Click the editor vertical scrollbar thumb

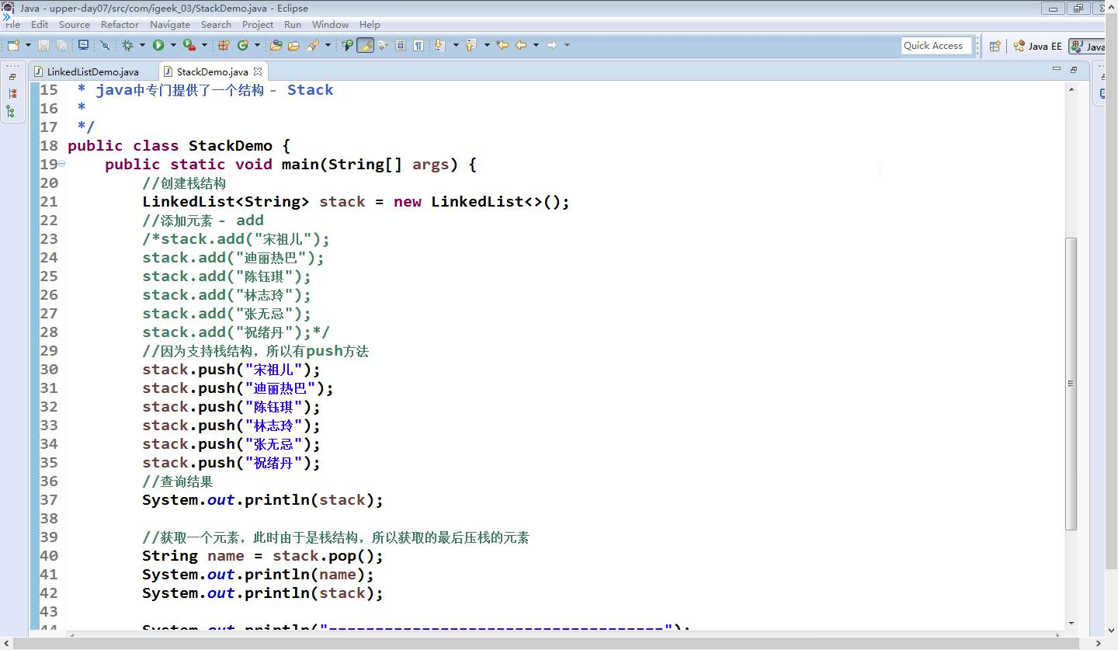pos(1071,384)
